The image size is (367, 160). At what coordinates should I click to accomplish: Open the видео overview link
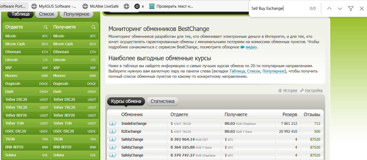[251, 47]
